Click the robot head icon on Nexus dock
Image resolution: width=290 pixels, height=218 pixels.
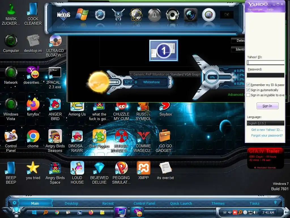pos(118,15)
